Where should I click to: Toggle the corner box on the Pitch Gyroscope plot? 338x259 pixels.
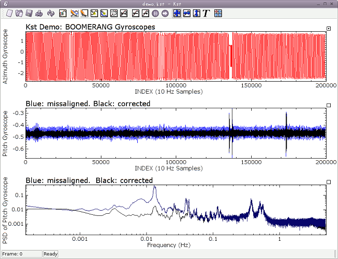329,105
